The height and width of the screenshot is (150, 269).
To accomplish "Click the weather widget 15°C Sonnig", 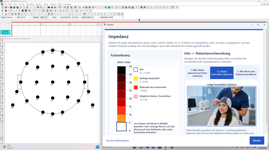I will click(x=8, y=147).
